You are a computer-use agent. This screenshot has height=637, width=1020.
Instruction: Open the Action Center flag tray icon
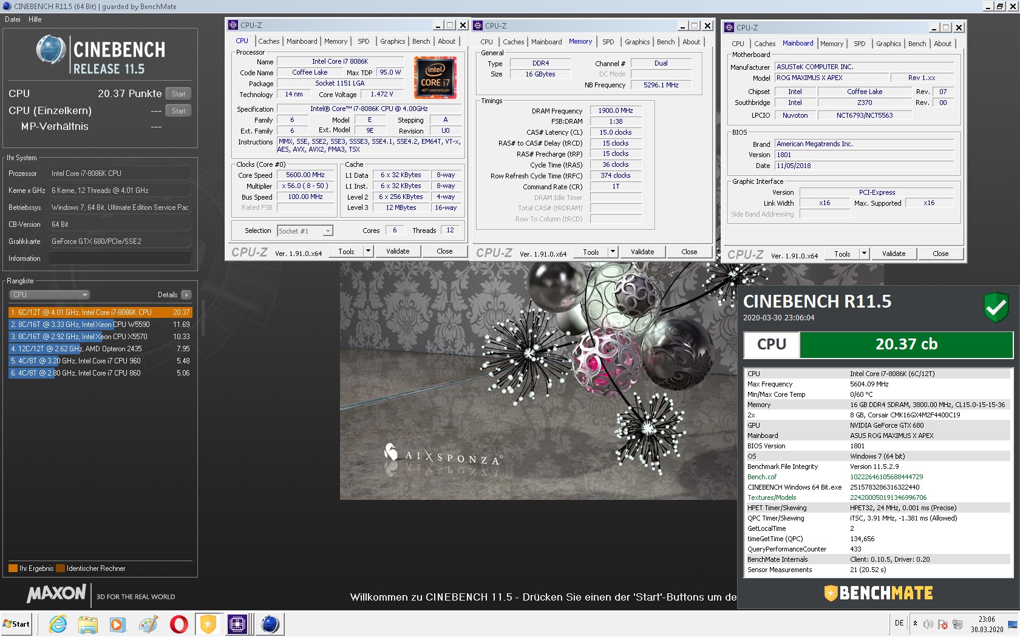tap(943, 624)
